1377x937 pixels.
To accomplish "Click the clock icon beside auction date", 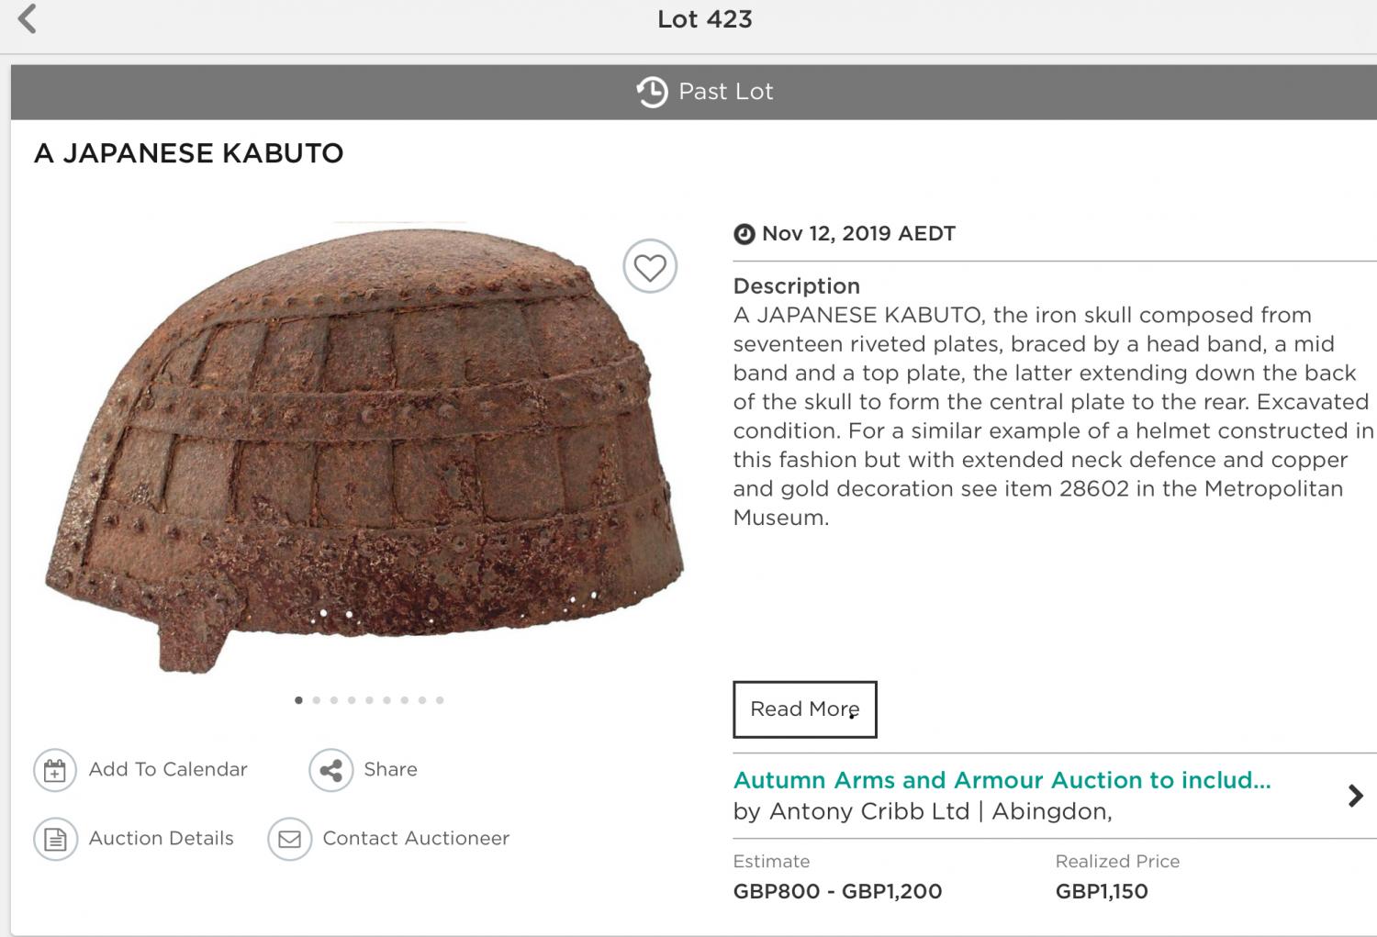I will pos(744,234).
